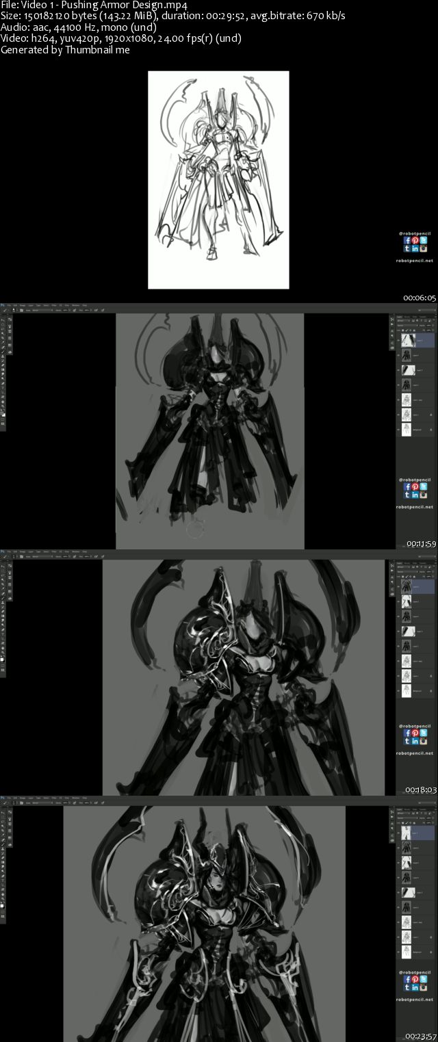
Task: Switch to the Layers tab in the 00:18:03 frame
Action: [400, 562]
